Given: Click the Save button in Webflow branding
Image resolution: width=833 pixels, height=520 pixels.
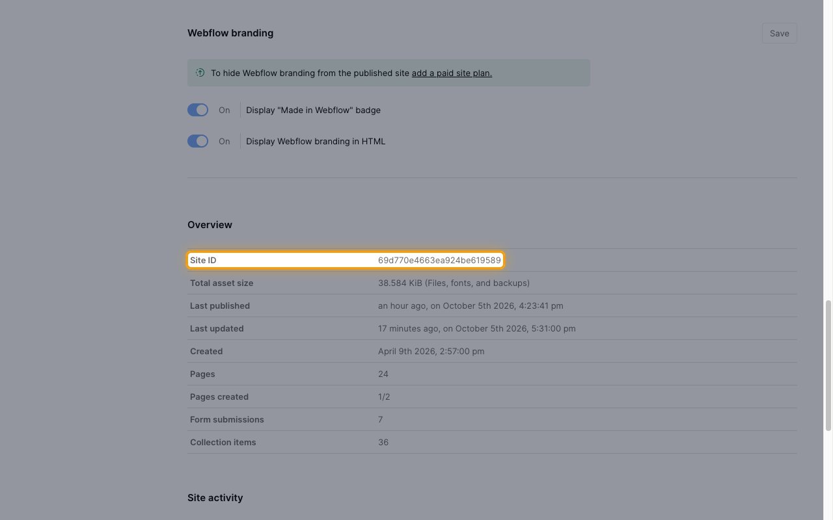Looking at the screenshot, I should (x=779, y=33).
